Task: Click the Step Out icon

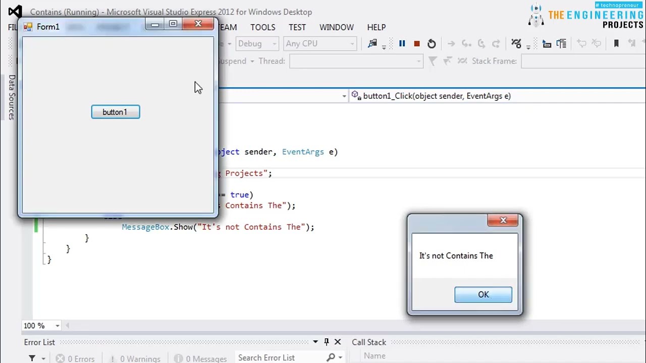Action: pyautogui.click(x=496, y=44)
